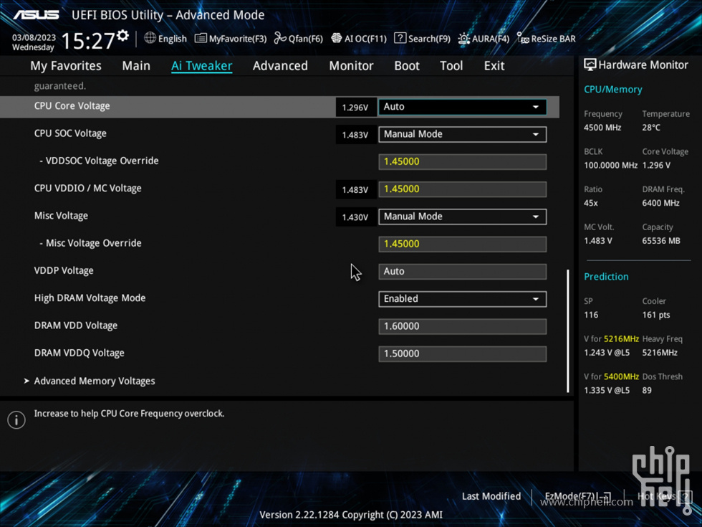Image resolution: width=702 pixels, height=527 pixels.
Task: Click the SP 116 value
Action: click(x=591, y=315)
